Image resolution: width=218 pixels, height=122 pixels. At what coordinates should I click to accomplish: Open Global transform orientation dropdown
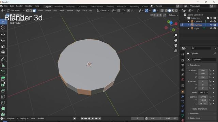click(103, 11)
